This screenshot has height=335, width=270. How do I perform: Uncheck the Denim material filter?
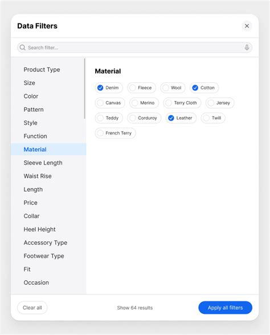click(109, 88)
